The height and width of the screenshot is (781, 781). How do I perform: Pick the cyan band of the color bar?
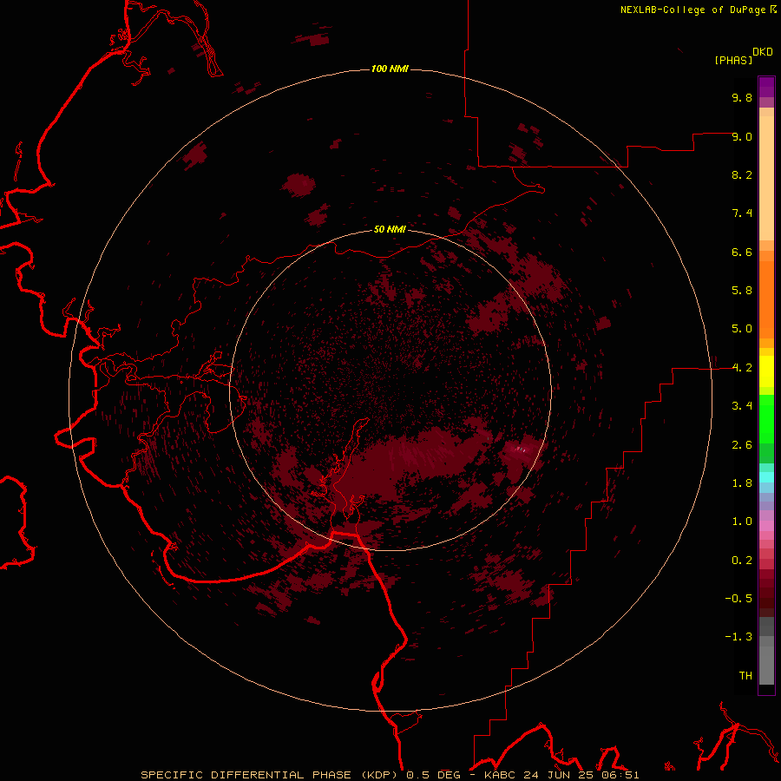point(766,477)
